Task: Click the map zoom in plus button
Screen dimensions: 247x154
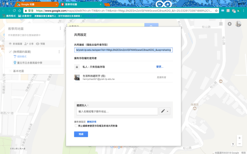Action: (240, 138)
